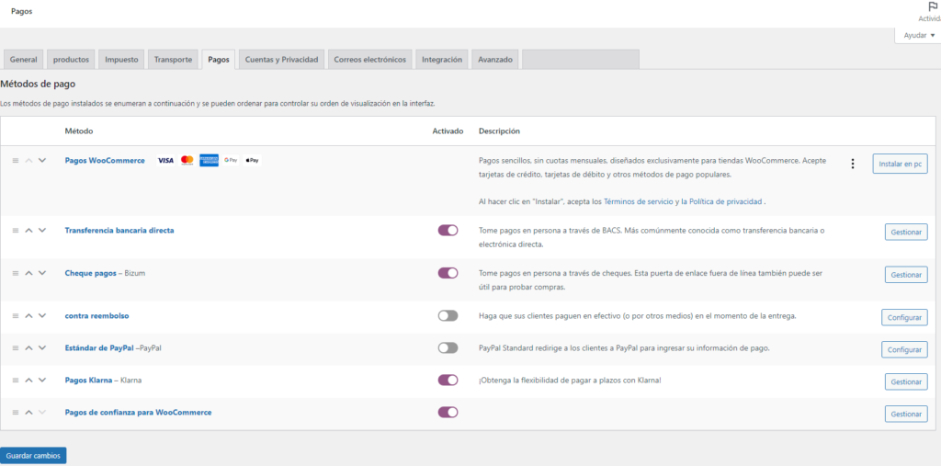Image resolution: width=941 pixels, height=466 pixels.
Task: Click Gestionar for Pagos Klarna
Action: [906, 381]
